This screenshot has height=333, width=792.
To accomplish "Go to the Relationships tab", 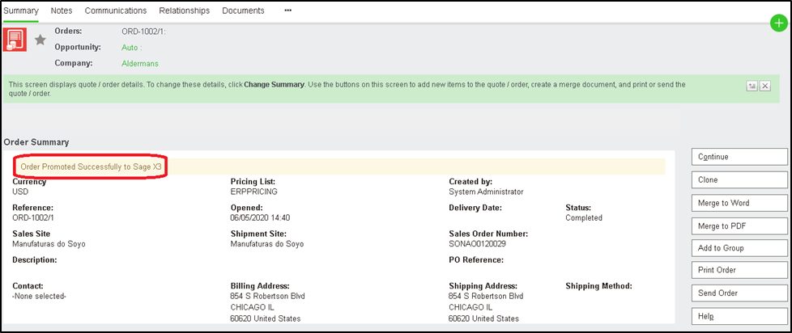I will coord(184,11).
